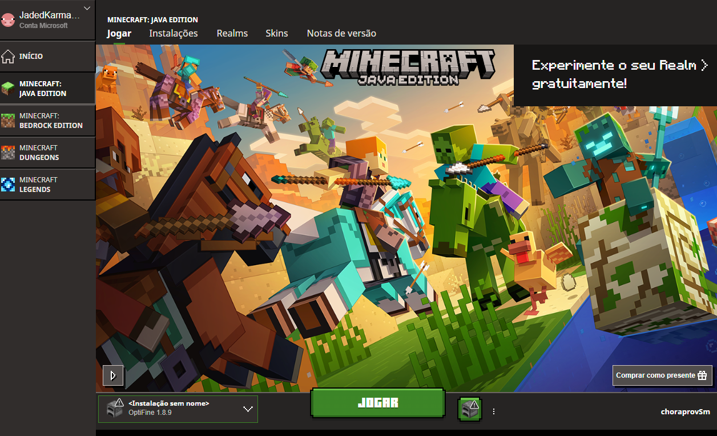Click the Experimente o seu Realm gratuitamente banner
The width and height of the screenshot is (717, 436).
point(615,75)
